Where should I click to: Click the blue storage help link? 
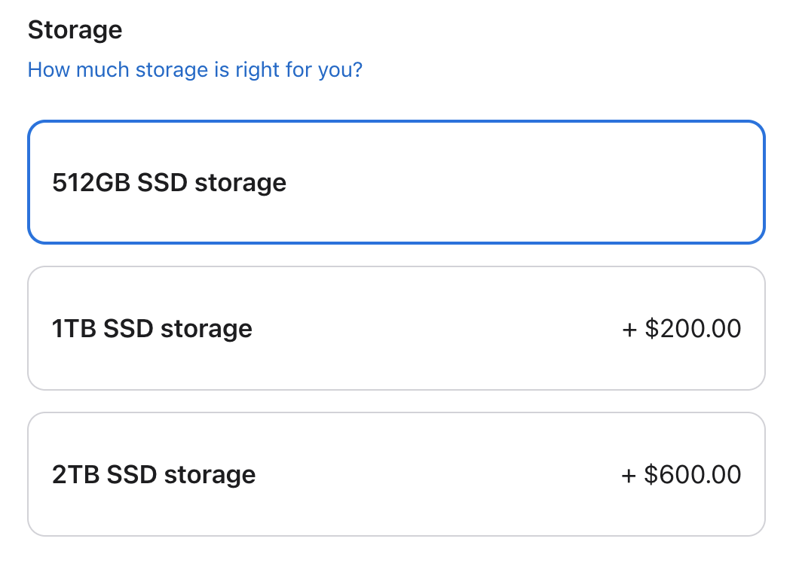[x=195, y=70]
